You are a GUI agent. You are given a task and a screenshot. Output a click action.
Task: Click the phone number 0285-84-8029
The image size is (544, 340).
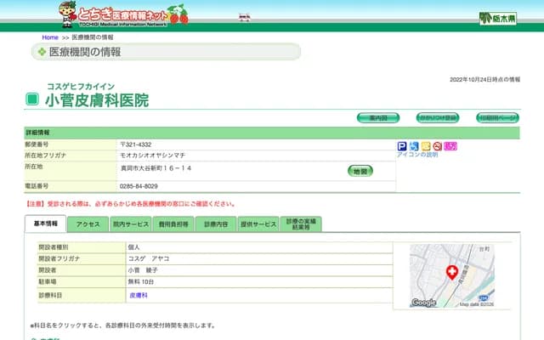(139, 186)
